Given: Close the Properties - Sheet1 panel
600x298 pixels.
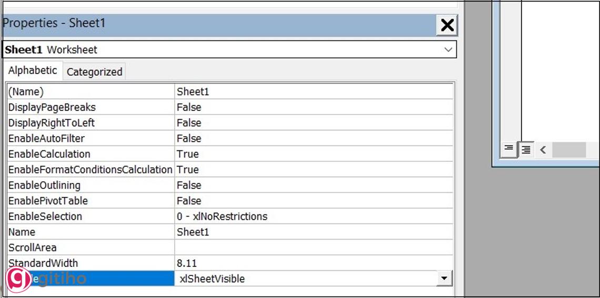Looking at the screenshot, I should (447, 25).
